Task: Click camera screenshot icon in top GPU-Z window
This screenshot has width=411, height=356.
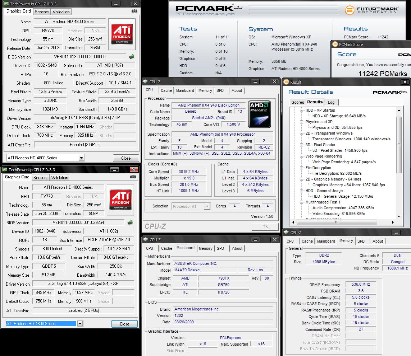Action: click(x=134, y=11)
